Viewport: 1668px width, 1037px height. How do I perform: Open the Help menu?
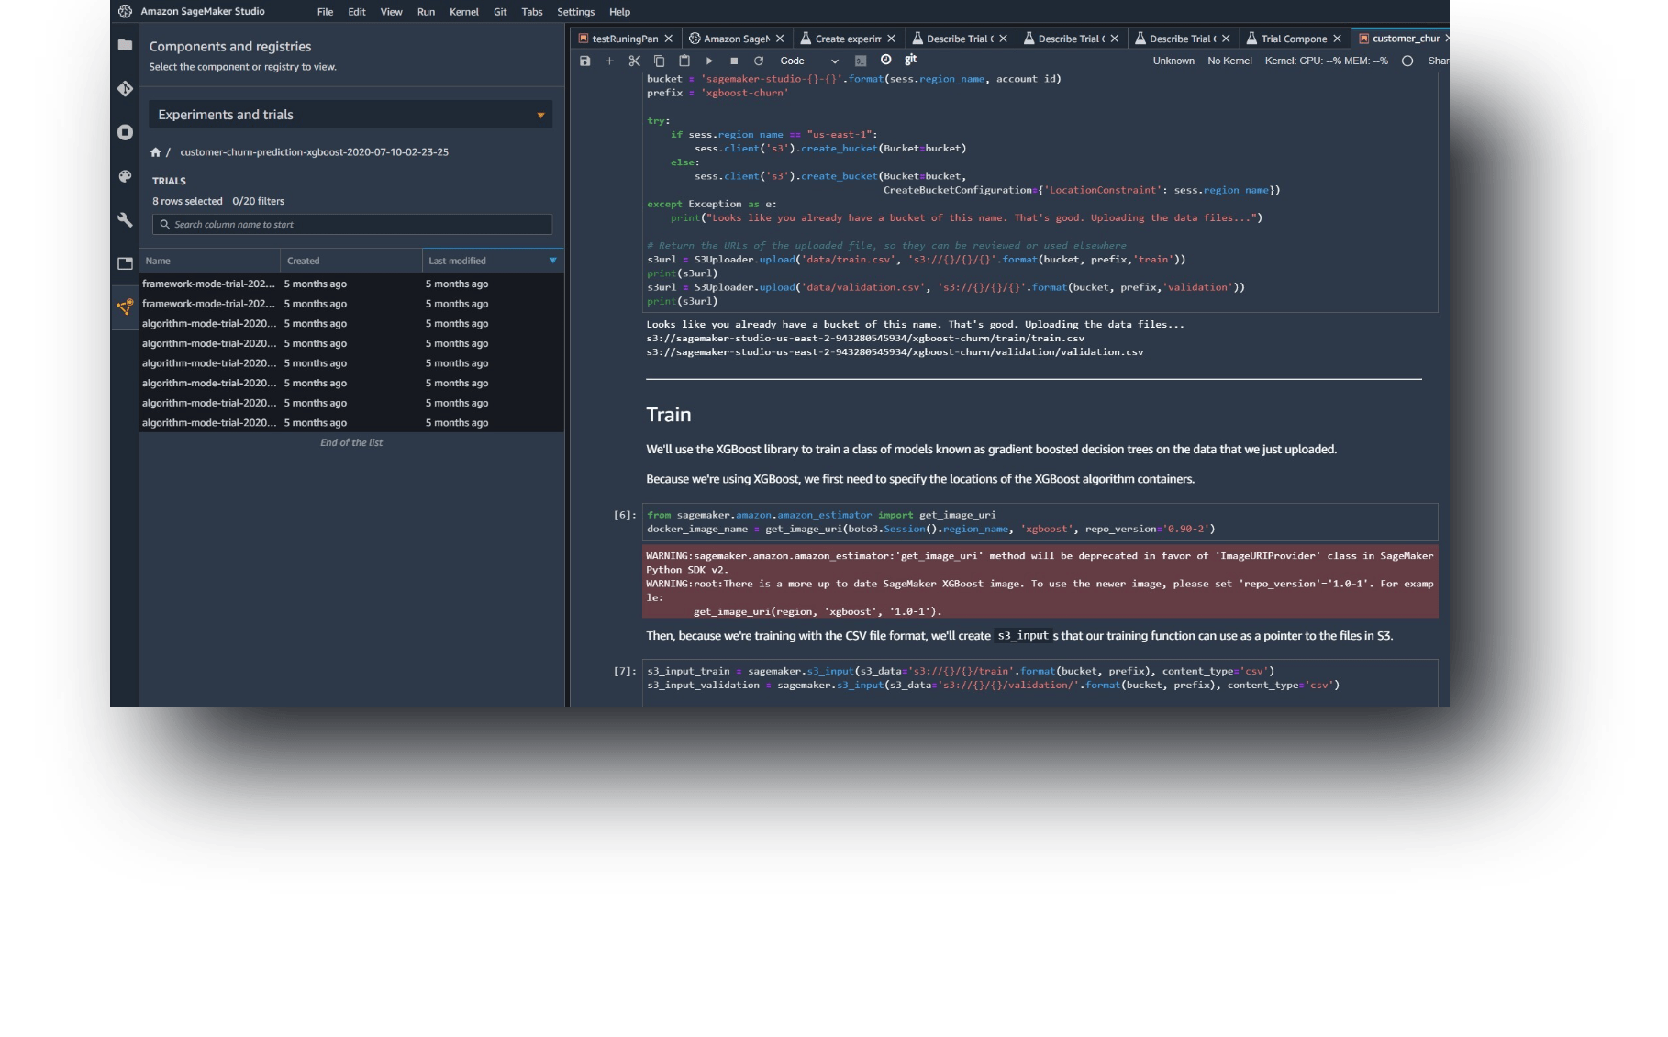[620, 12]
